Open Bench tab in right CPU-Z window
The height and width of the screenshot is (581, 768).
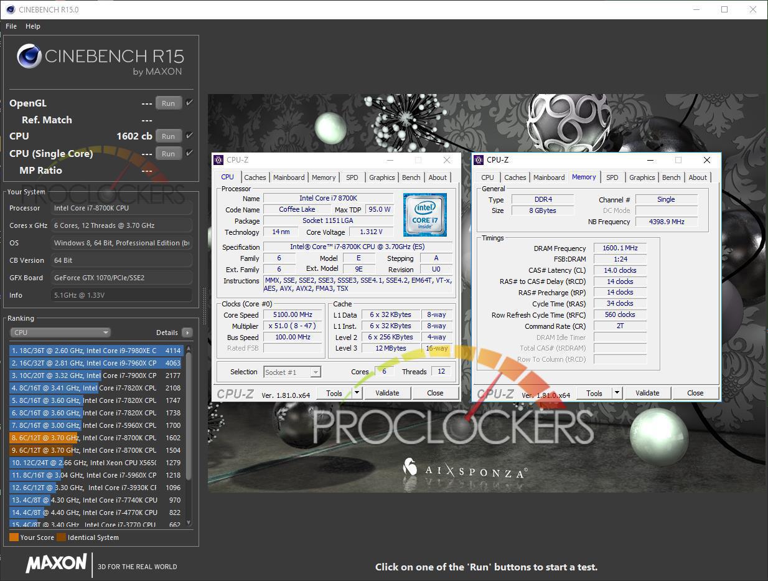671,177
